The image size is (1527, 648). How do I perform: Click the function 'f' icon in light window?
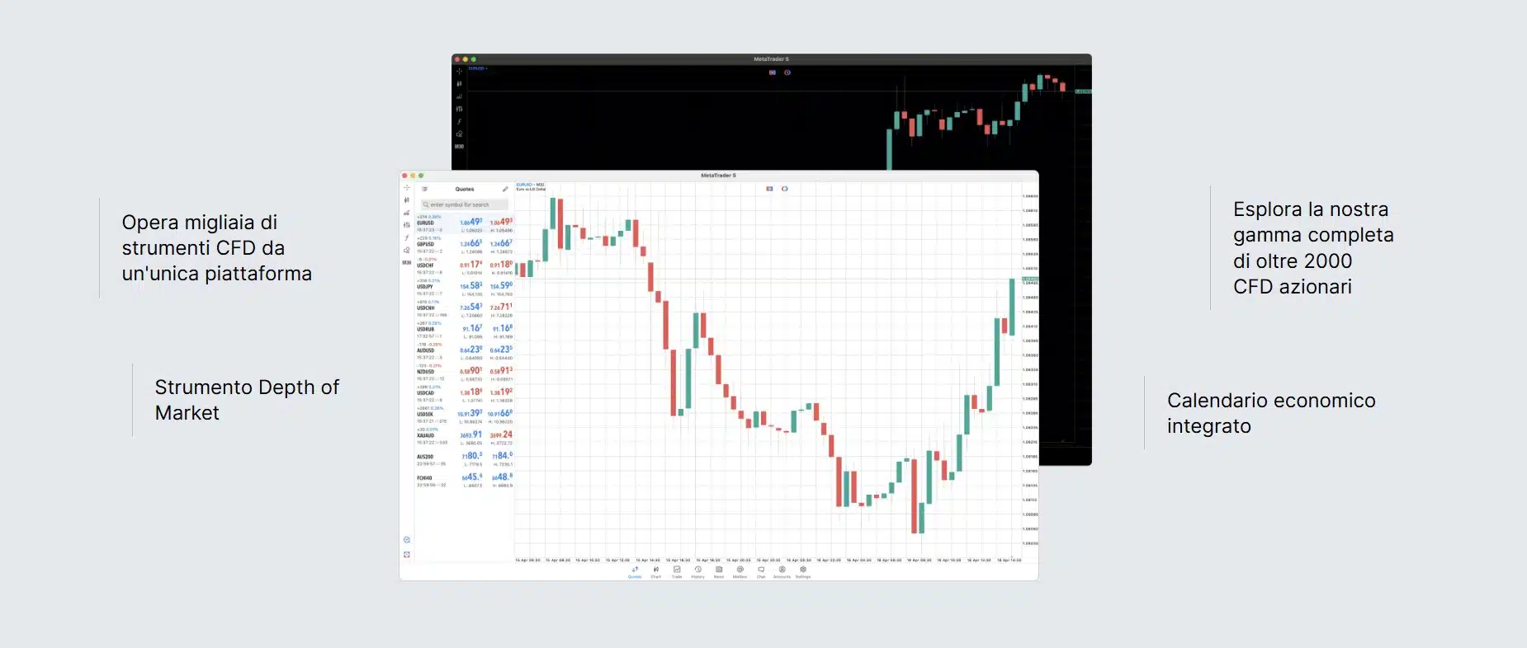coord(406,237)
